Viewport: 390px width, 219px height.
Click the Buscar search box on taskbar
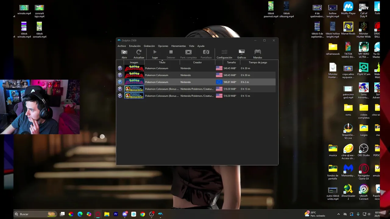pos(35,214)
